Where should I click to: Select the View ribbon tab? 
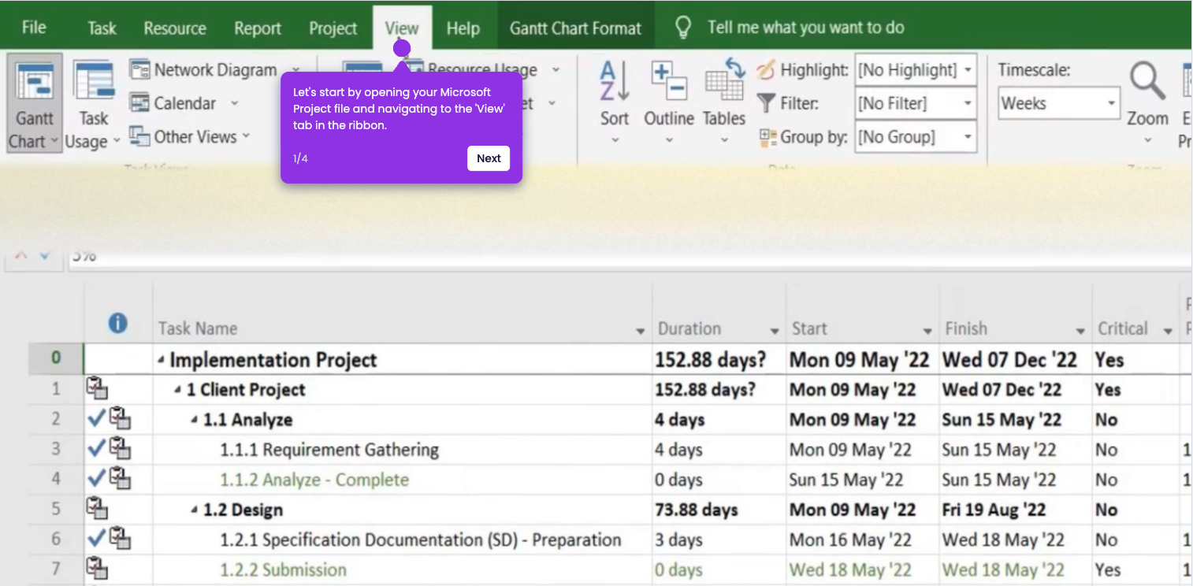[x=402, y=28]
